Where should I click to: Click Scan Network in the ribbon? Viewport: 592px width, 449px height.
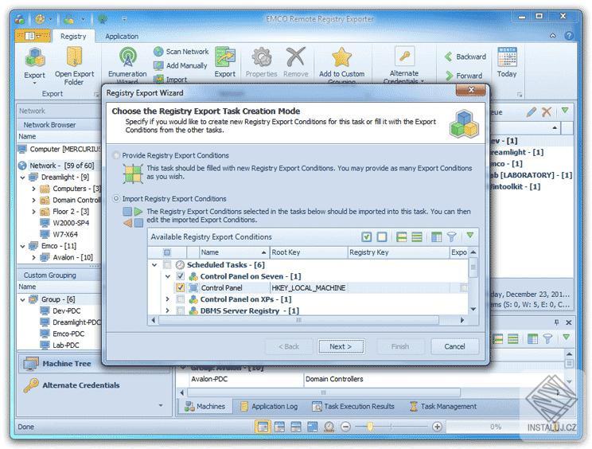[181, 52]
